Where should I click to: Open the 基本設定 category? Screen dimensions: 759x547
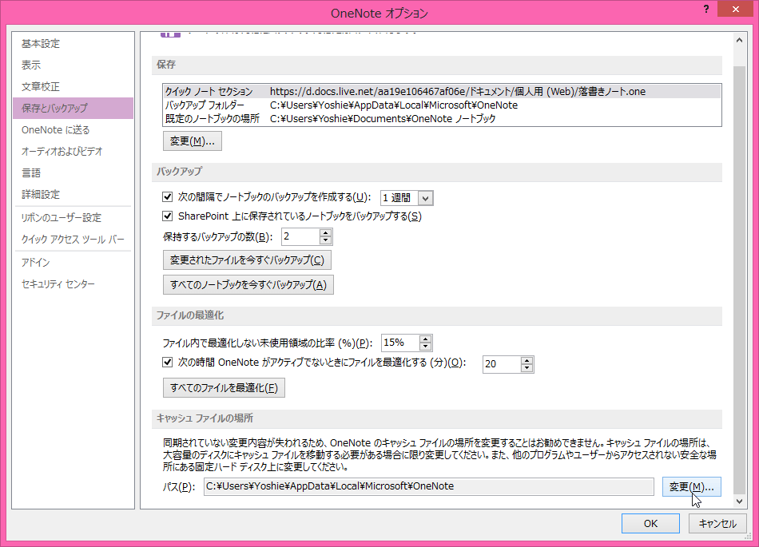pos(73,44)
